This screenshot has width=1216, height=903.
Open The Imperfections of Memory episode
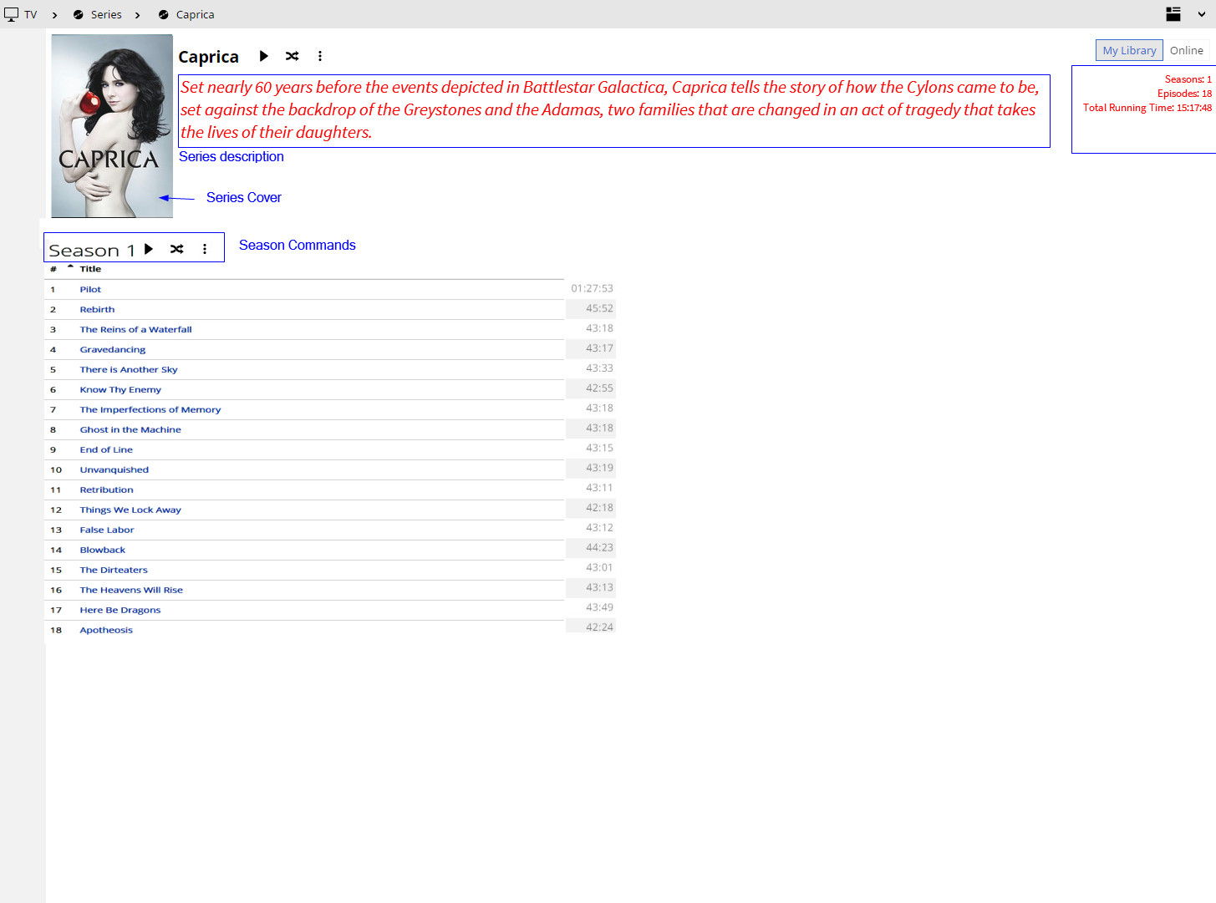tap(150, 409)
